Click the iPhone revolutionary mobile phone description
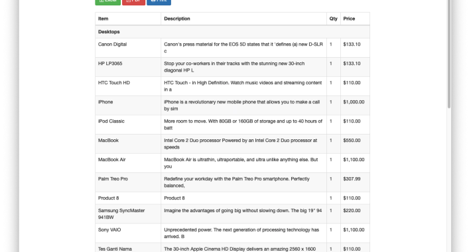This screenshot has height=252, width=471. (242, 105)
